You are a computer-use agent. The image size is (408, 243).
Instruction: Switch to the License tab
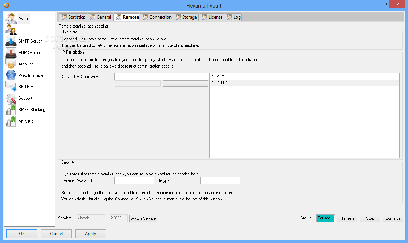point(212,17)
